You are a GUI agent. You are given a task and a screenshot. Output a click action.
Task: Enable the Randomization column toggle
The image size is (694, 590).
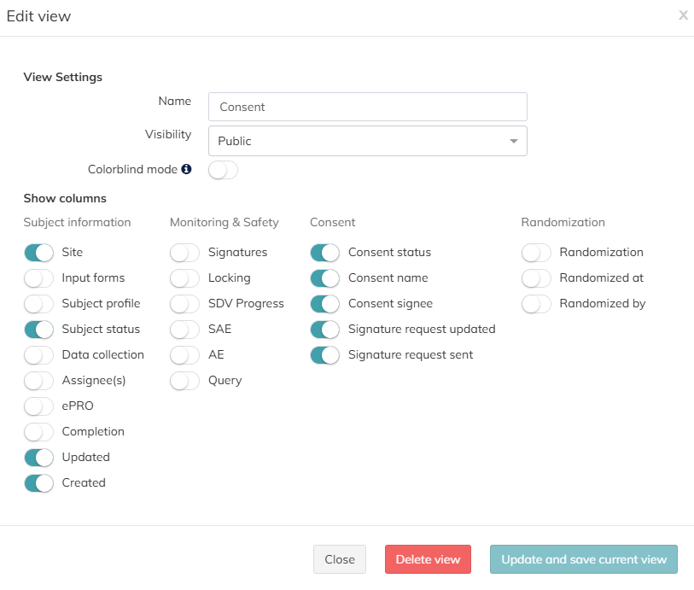coord(536,253)
